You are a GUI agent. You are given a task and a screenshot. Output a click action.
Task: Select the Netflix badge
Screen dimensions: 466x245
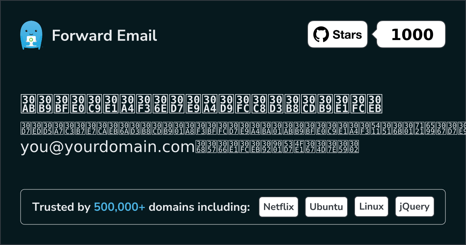pyautogui.click(x=278, y=206)
